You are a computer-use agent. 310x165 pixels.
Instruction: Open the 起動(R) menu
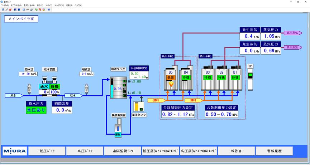point(69,5)
